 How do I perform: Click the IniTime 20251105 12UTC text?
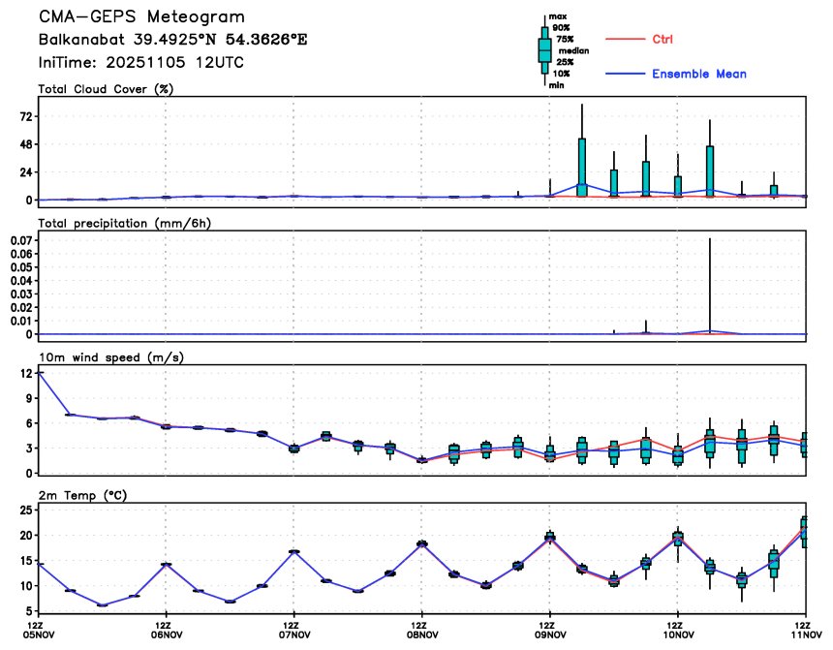click(140, 62)
